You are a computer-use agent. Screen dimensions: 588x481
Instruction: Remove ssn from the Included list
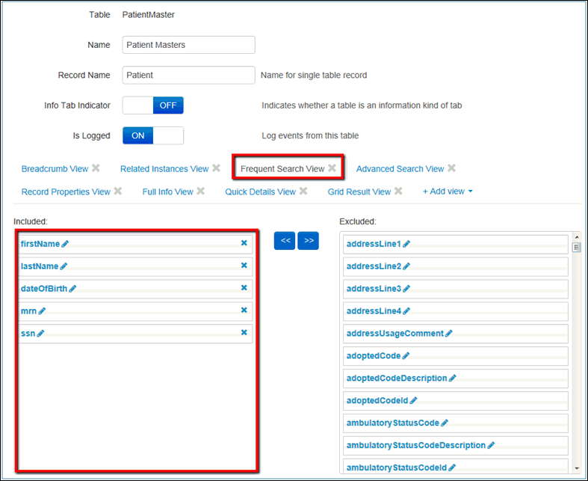tap(244, 332)
